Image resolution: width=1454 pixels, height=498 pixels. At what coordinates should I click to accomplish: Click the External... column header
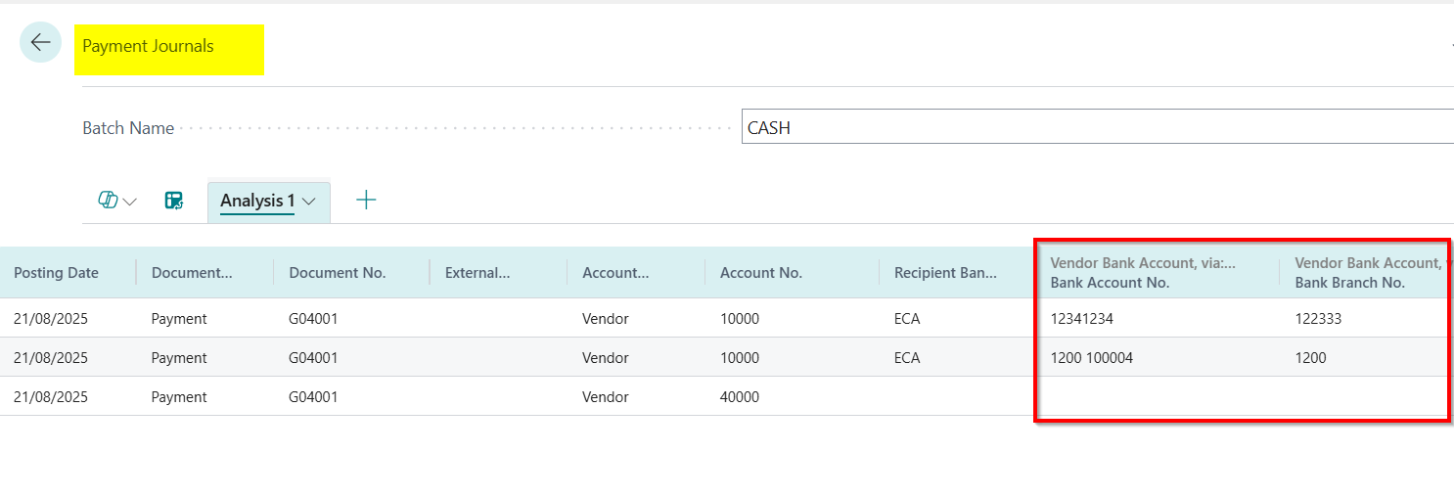pyautogui.click(x=477, y=273)
